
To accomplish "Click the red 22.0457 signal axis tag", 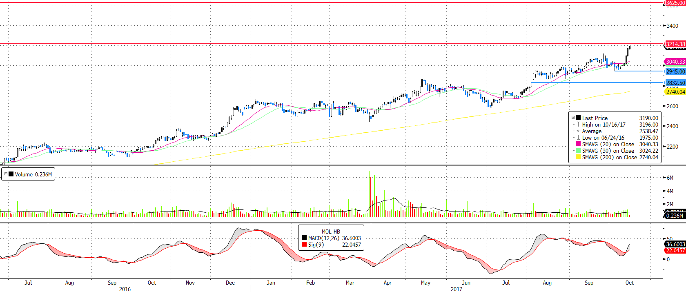I will tap(675, 250).
